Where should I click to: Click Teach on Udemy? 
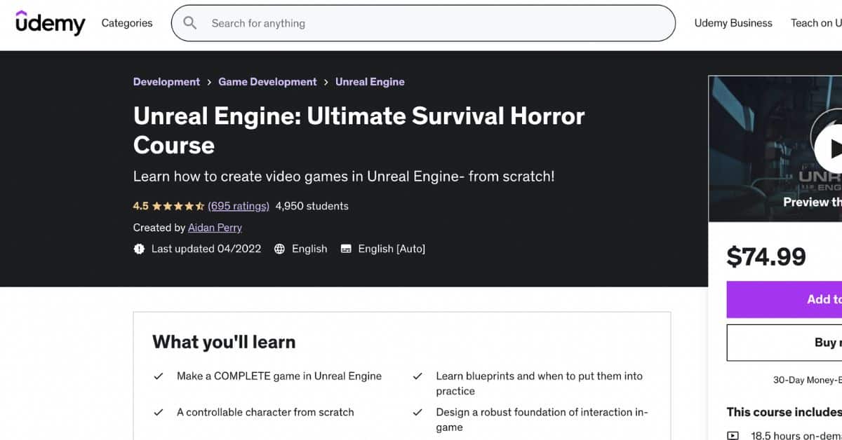(816, 22)
